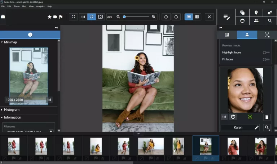This screenshot has width=277, height=164.
Task: Collapse the Information section
Action: point(12,117)
